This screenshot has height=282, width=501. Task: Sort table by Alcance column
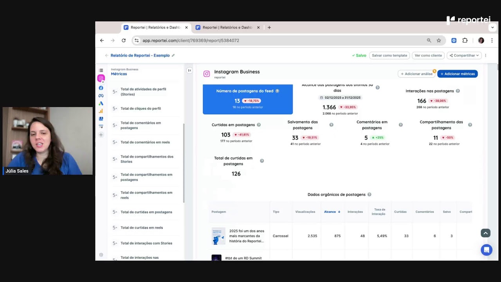pos(332,212)
